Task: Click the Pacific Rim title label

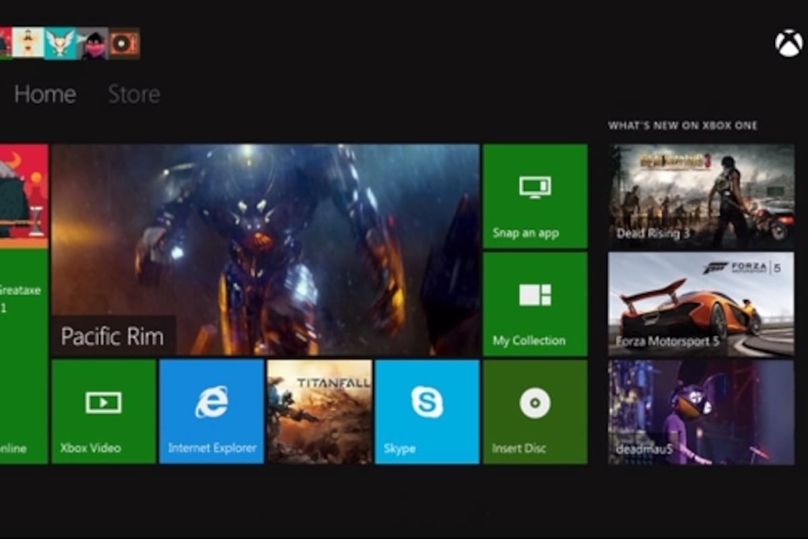Action: pyautogui.click(x=112, y=336)
